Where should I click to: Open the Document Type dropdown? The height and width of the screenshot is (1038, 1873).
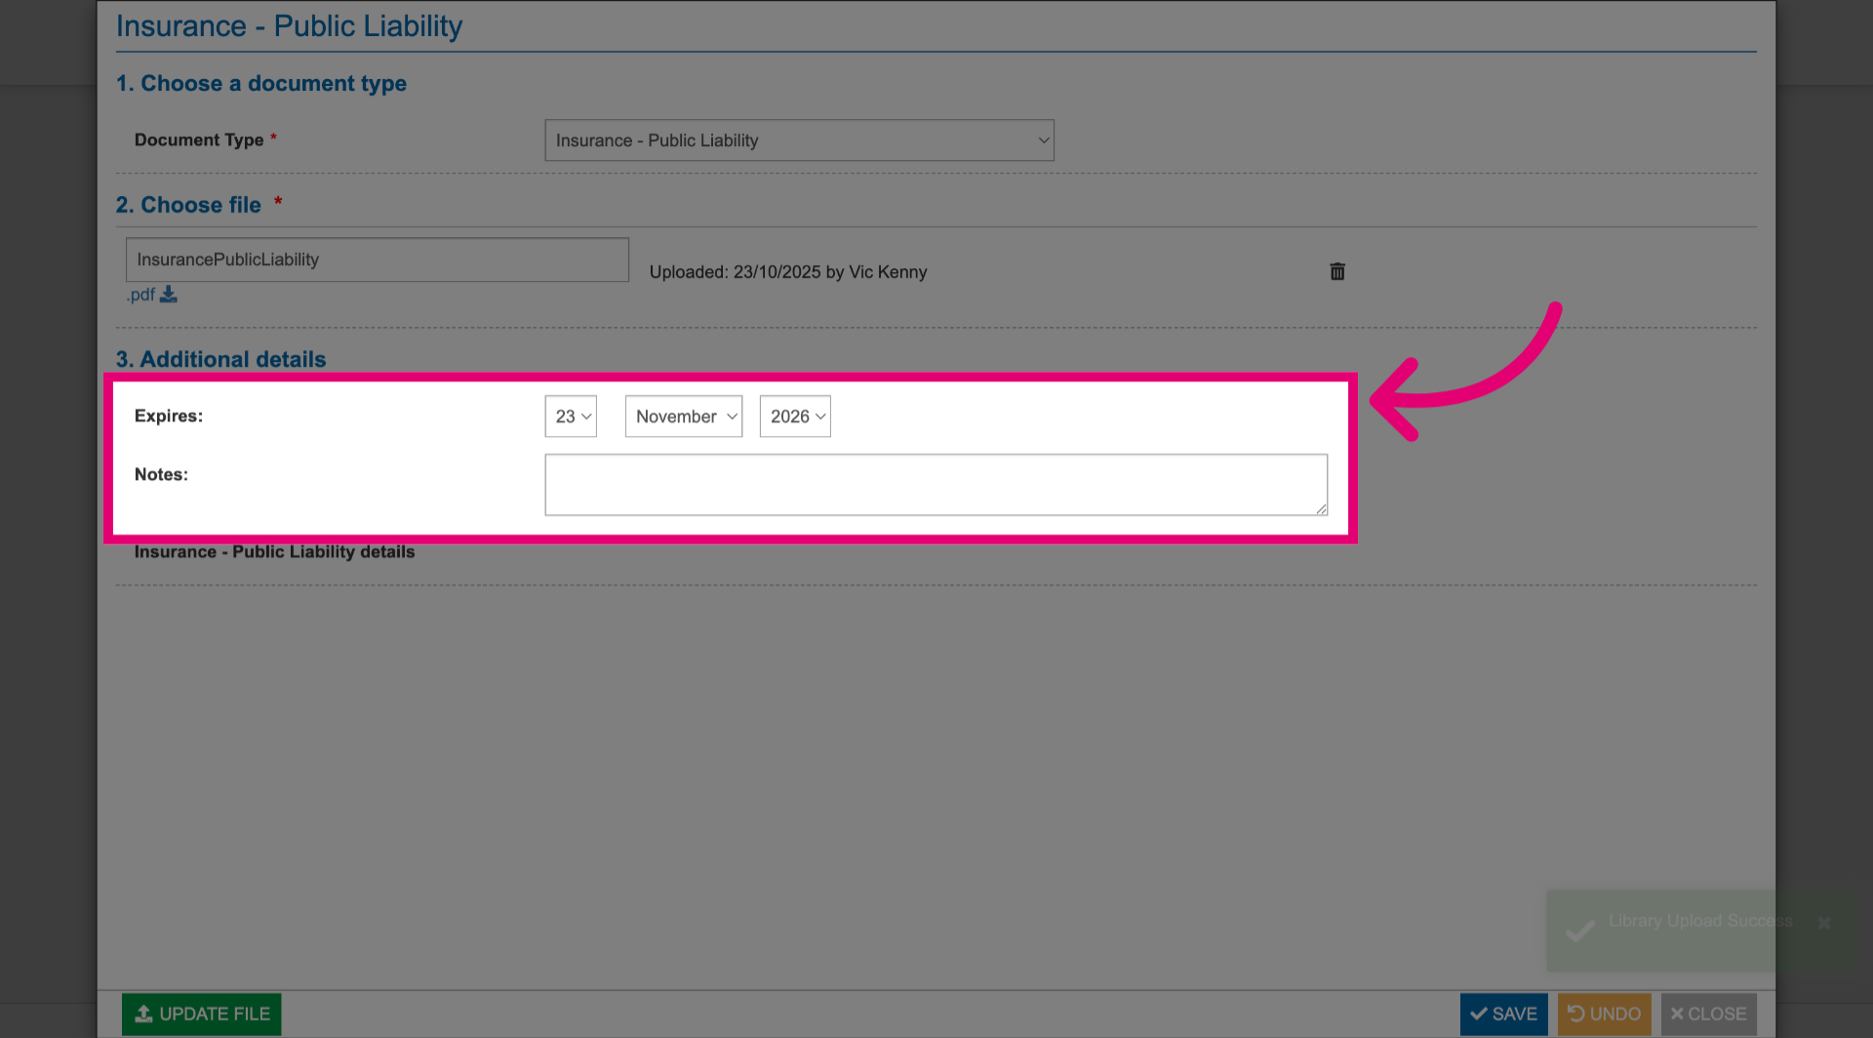(799, 140)
